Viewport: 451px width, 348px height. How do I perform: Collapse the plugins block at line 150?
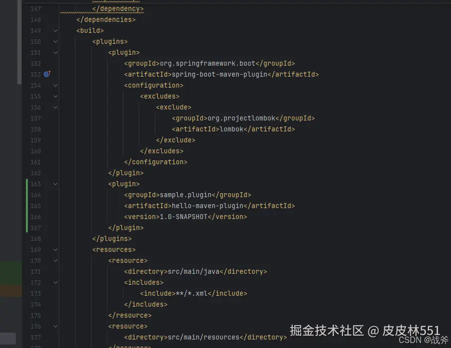coord(55,41)
